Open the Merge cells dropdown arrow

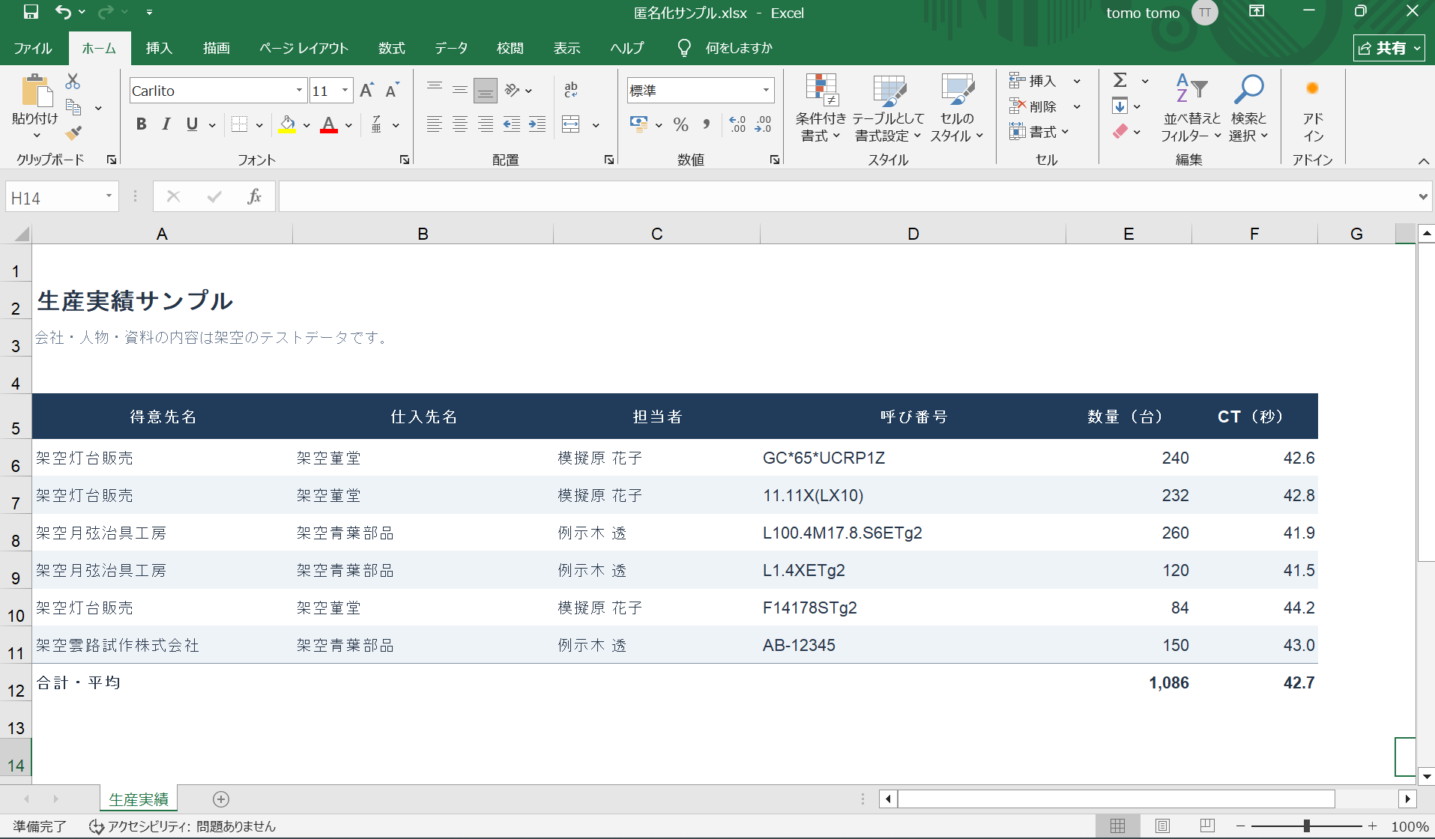coord(596,125)
